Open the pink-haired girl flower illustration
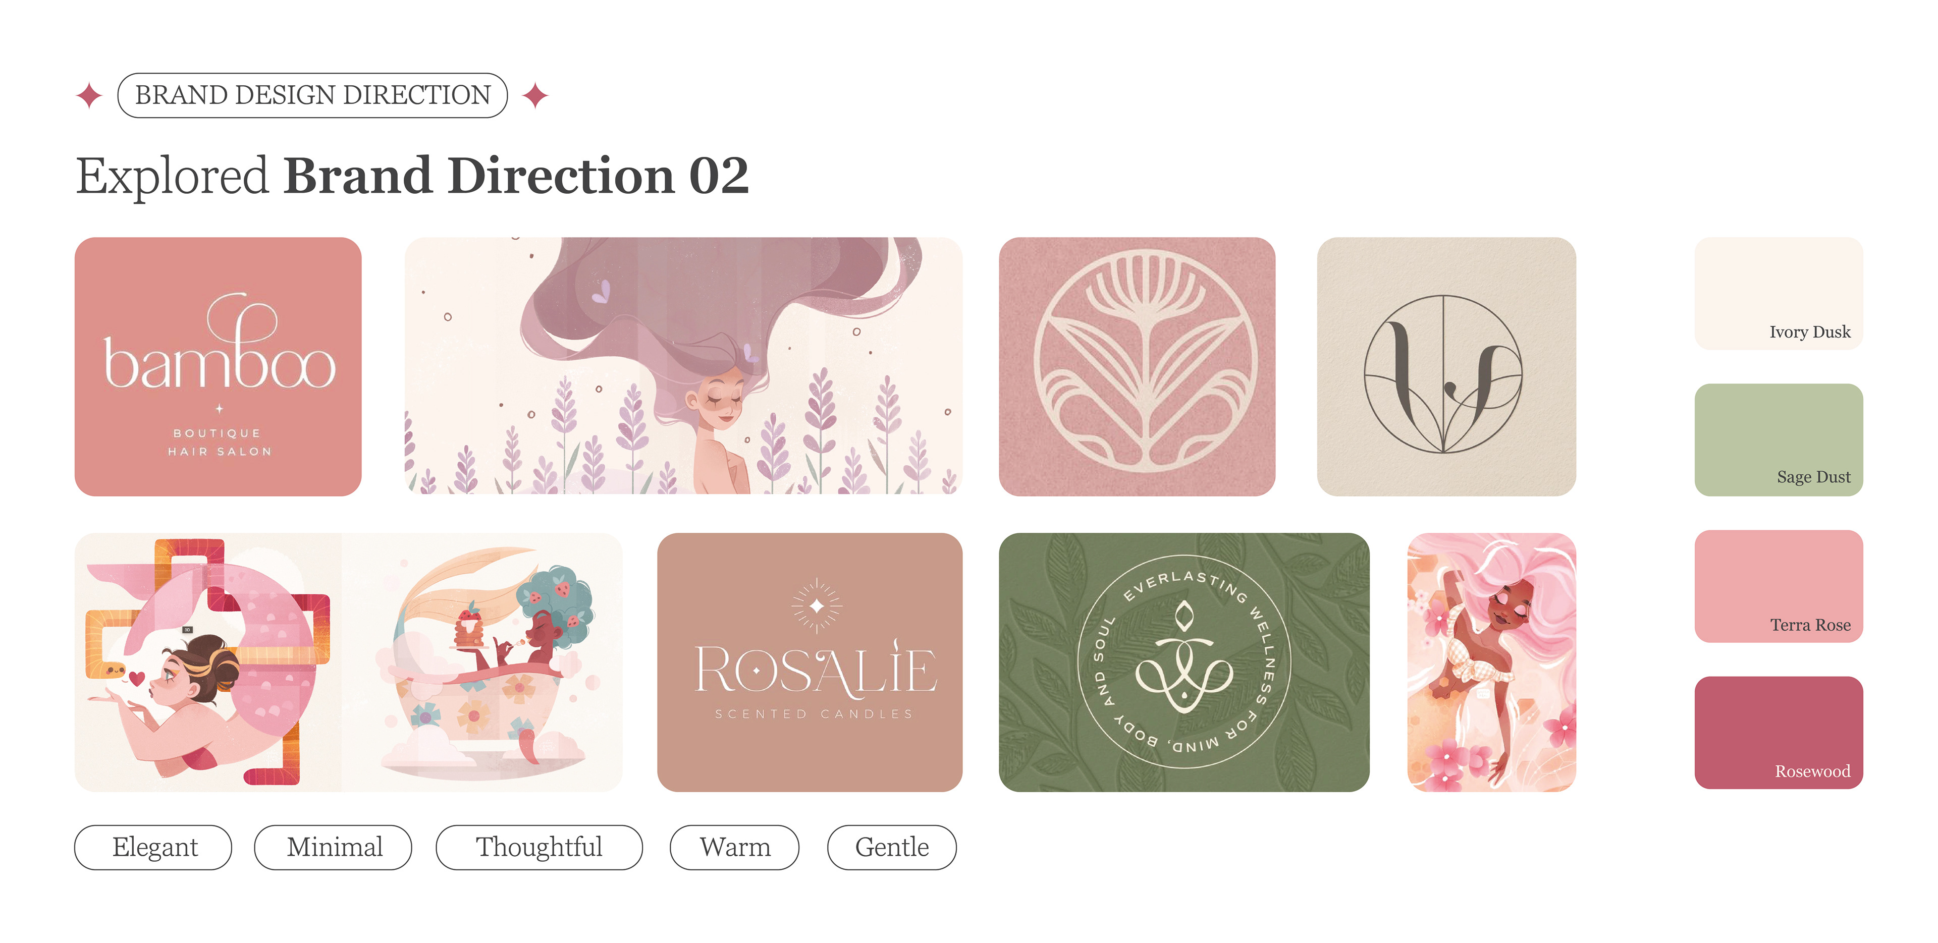The width and height of the screenshot is (1938, 943). [1491, 662]
